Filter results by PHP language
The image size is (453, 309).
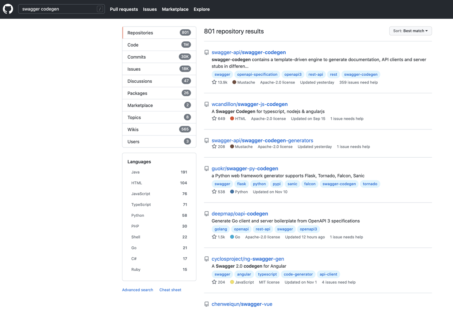pyautogui.click(x=159, y=226)
